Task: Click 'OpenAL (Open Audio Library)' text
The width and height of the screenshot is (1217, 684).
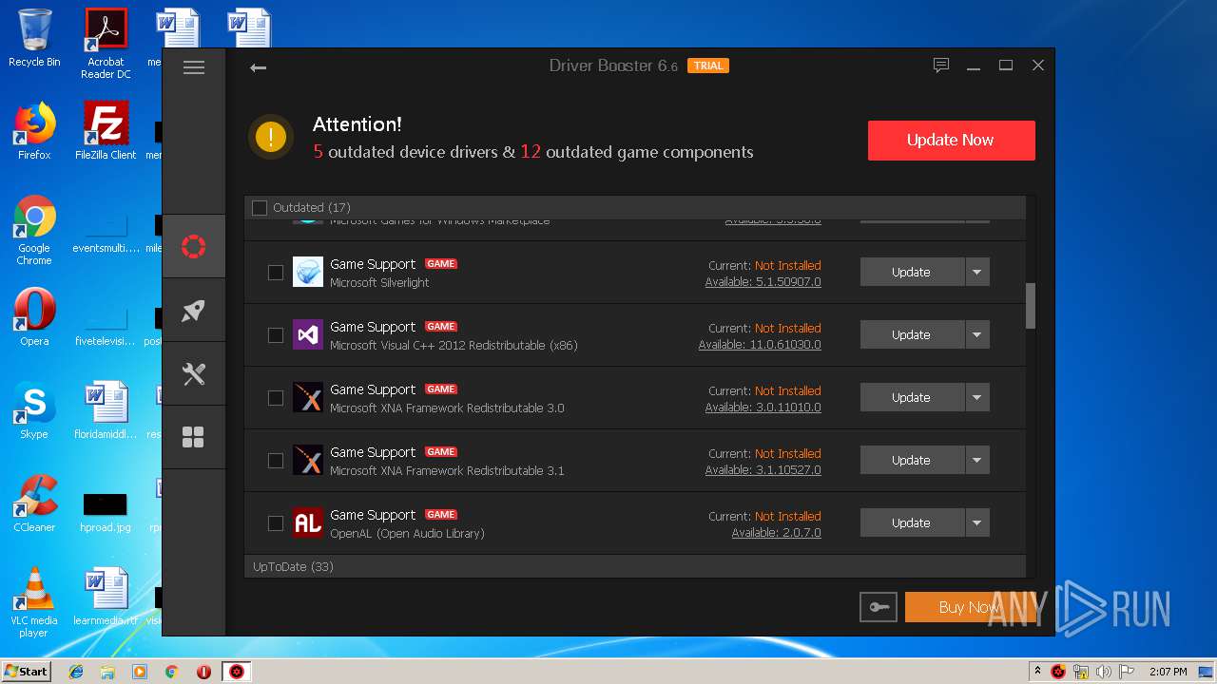Action: click(407, 533)
